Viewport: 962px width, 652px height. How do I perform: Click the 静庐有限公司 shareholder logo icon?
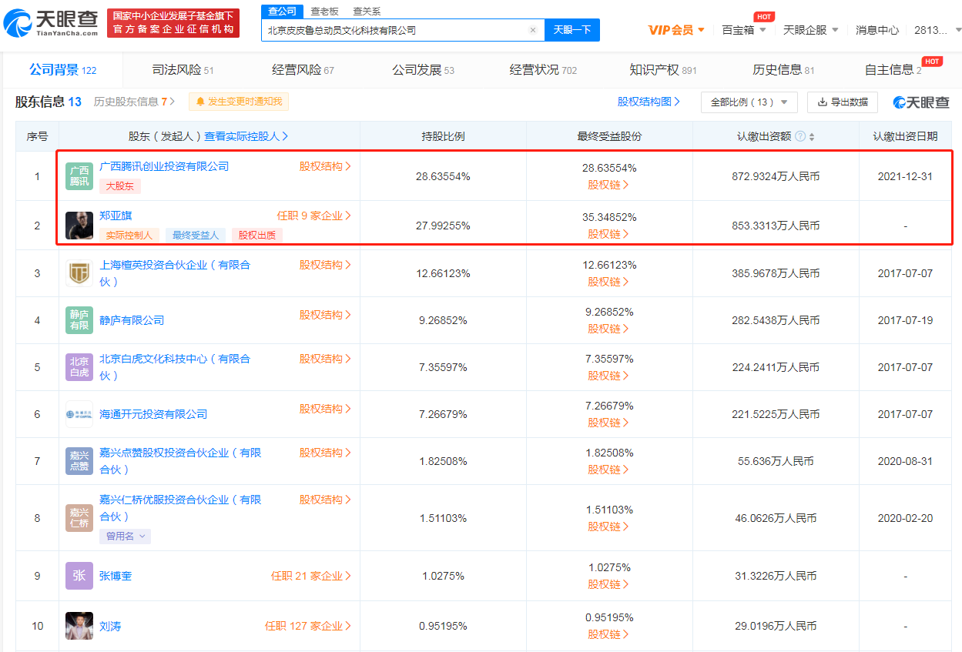(x=79, y=319)
